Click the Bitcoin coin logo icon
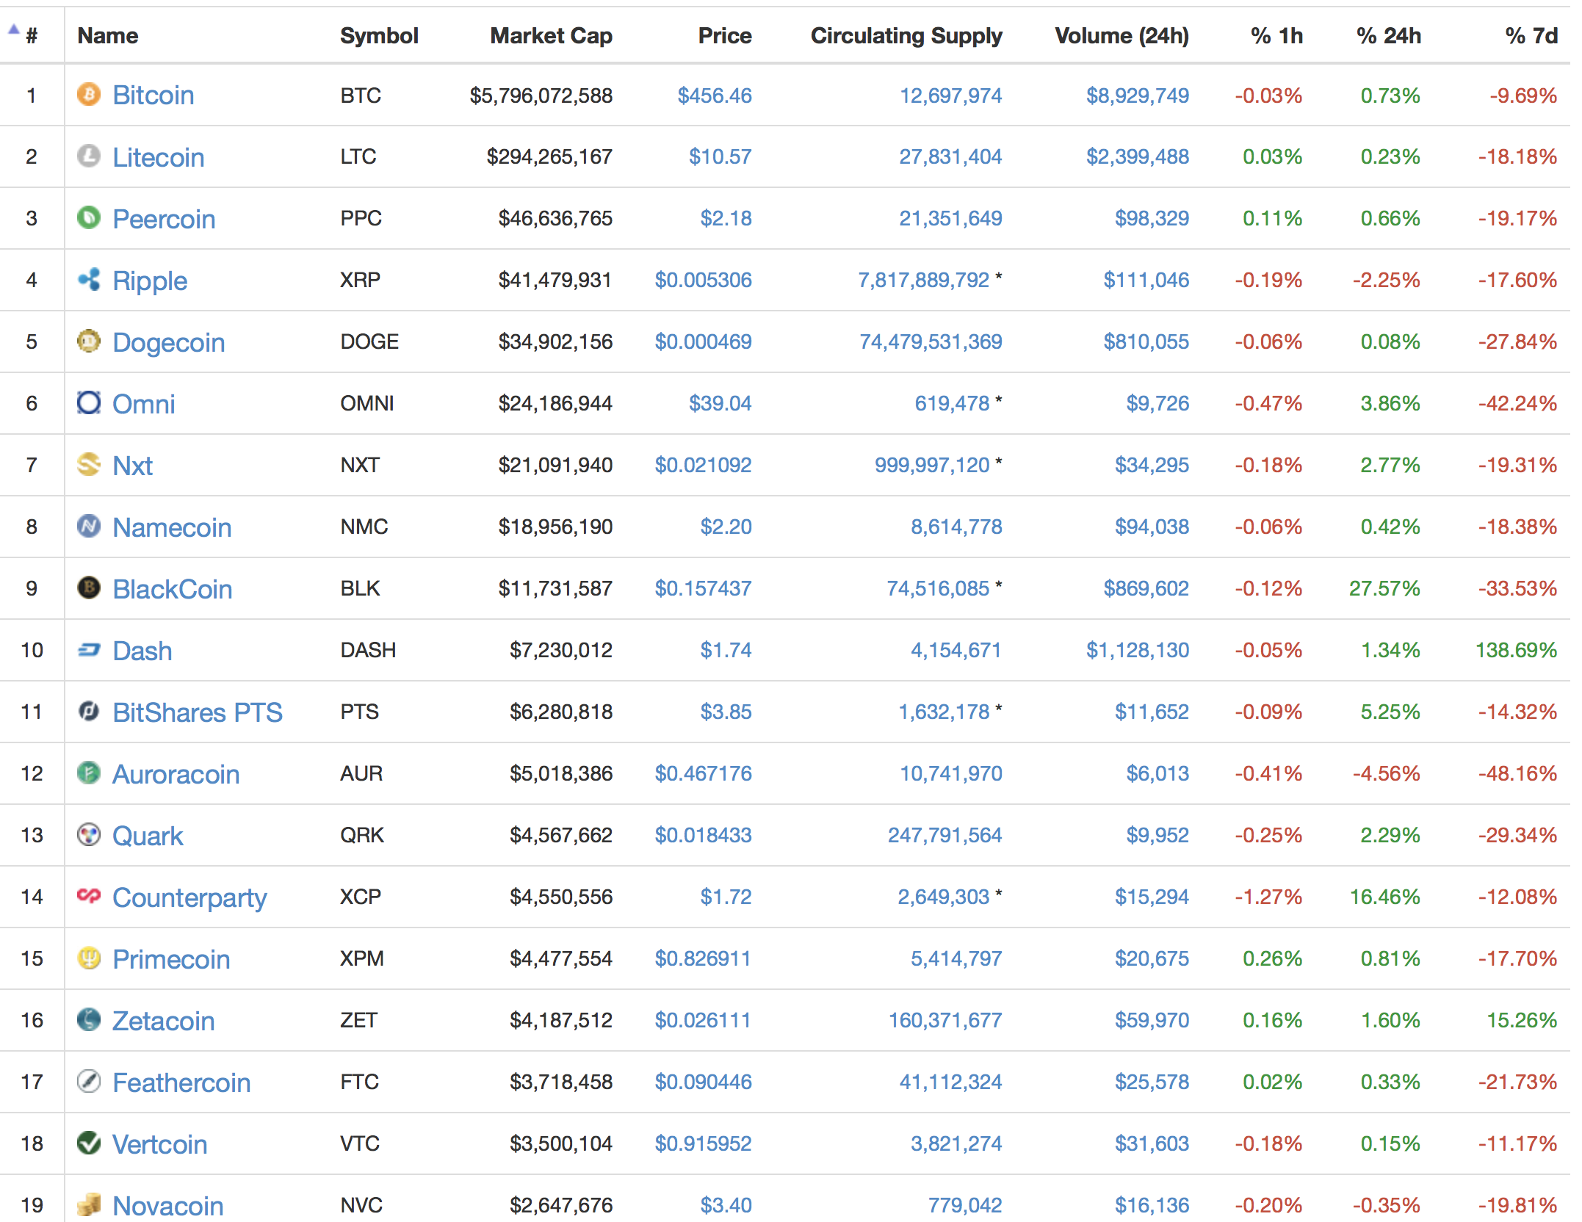The height and width of the screenshot is (1222, 1582). 89,95
